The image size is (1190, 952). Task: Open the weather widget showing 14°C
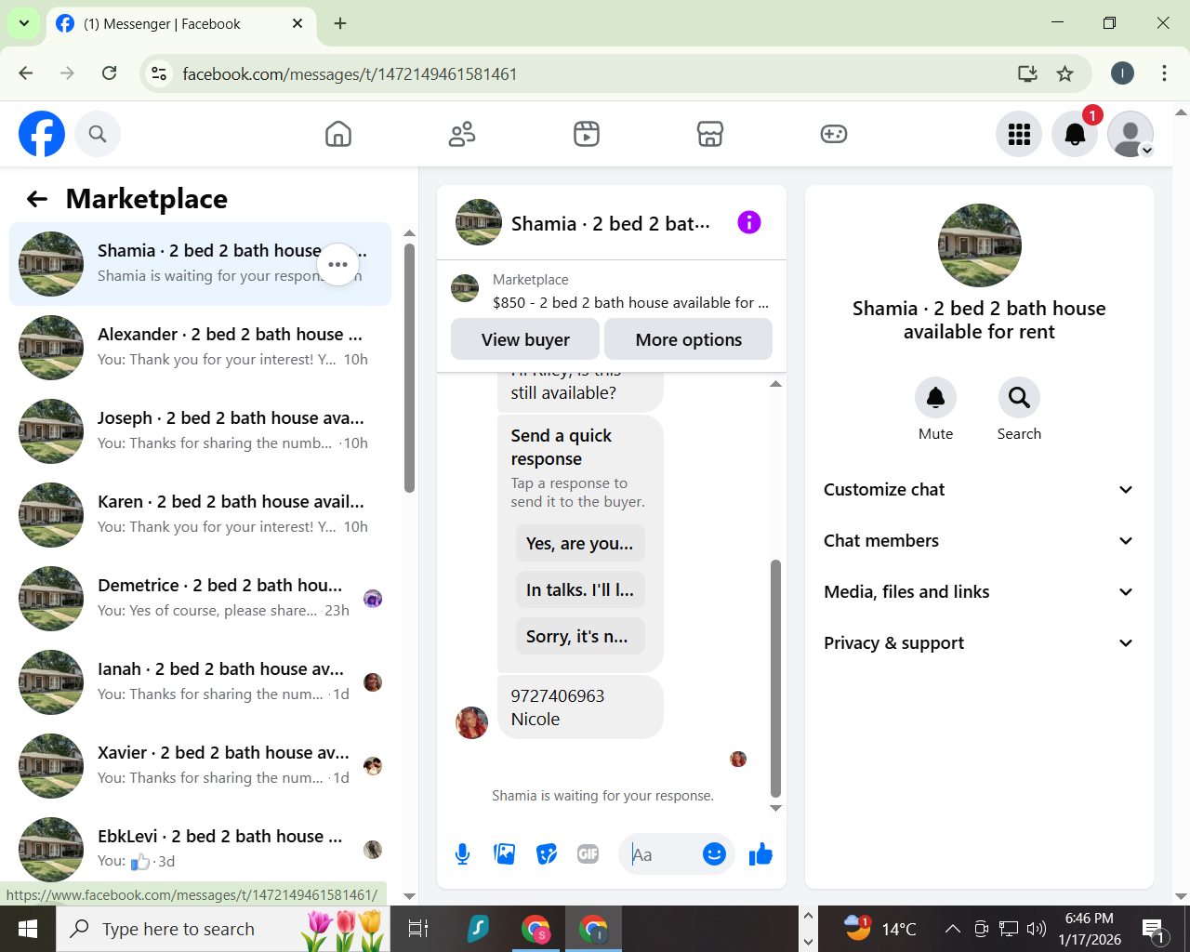pyautogui.click(x=879, y=928)
